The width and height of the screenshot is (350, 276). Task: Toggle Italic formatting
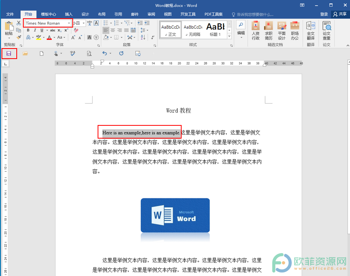[x=35, y=30]
